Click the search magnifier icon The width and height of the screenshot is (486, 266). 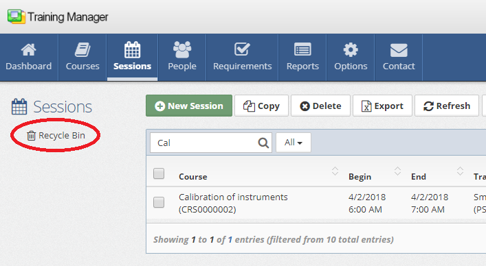[x=263, y=143]
